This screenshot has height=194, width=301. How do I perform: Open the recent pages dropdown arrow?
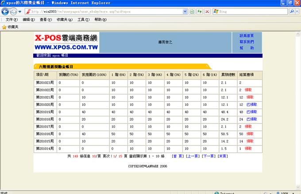click(x=20, y=11)
